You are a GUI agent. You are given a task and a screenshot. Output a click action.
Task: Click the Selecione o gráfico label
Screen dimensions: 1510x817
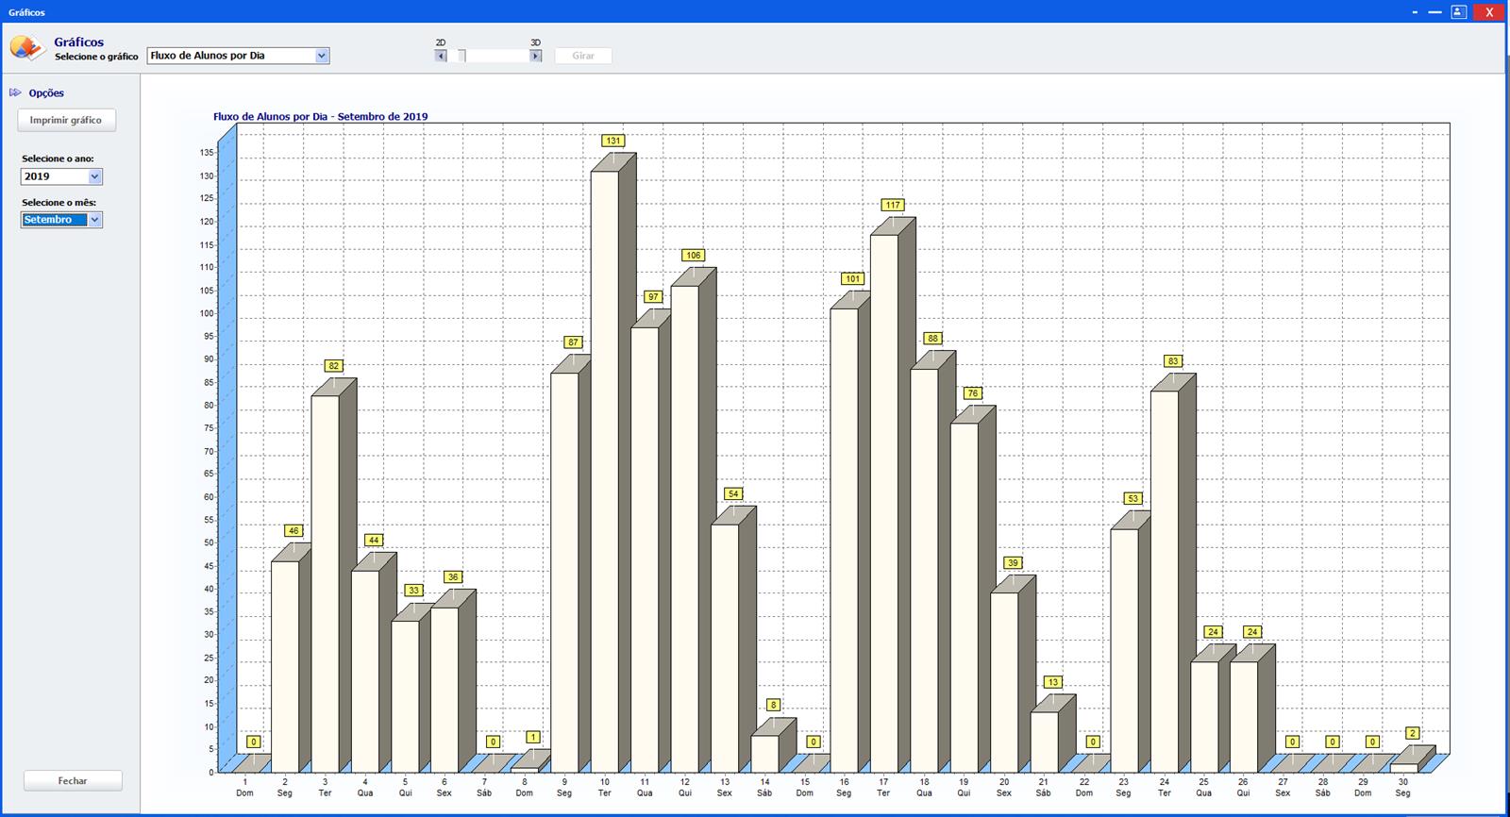(96, 57)
